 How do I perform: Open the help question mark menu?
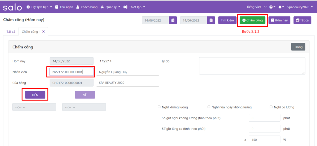pyautogui.click(x=272, y=7)
